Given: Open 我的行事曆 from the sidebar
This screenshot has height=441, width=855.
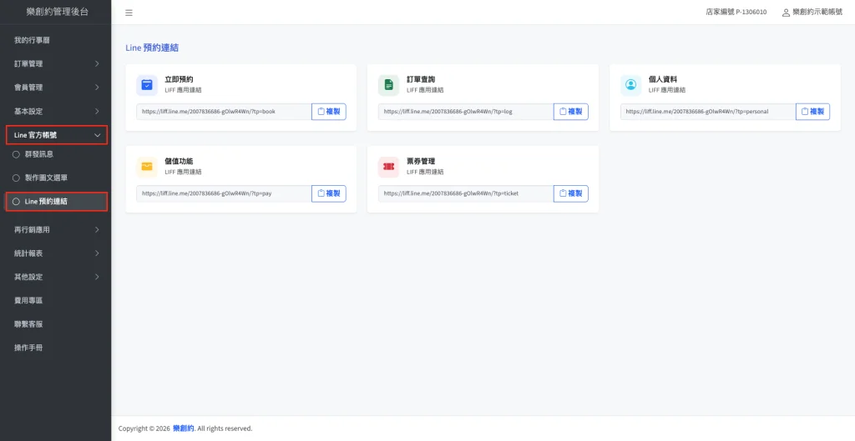Looking at the screenshot, I should click(x=32, y=40).
